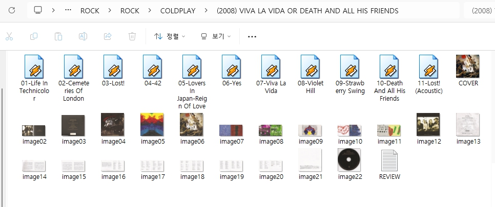The height and width of the screenshot is (207, 495).
Task: Open the 보기 view dropdown
Action: pyautogui.click(x=216, y=36)
